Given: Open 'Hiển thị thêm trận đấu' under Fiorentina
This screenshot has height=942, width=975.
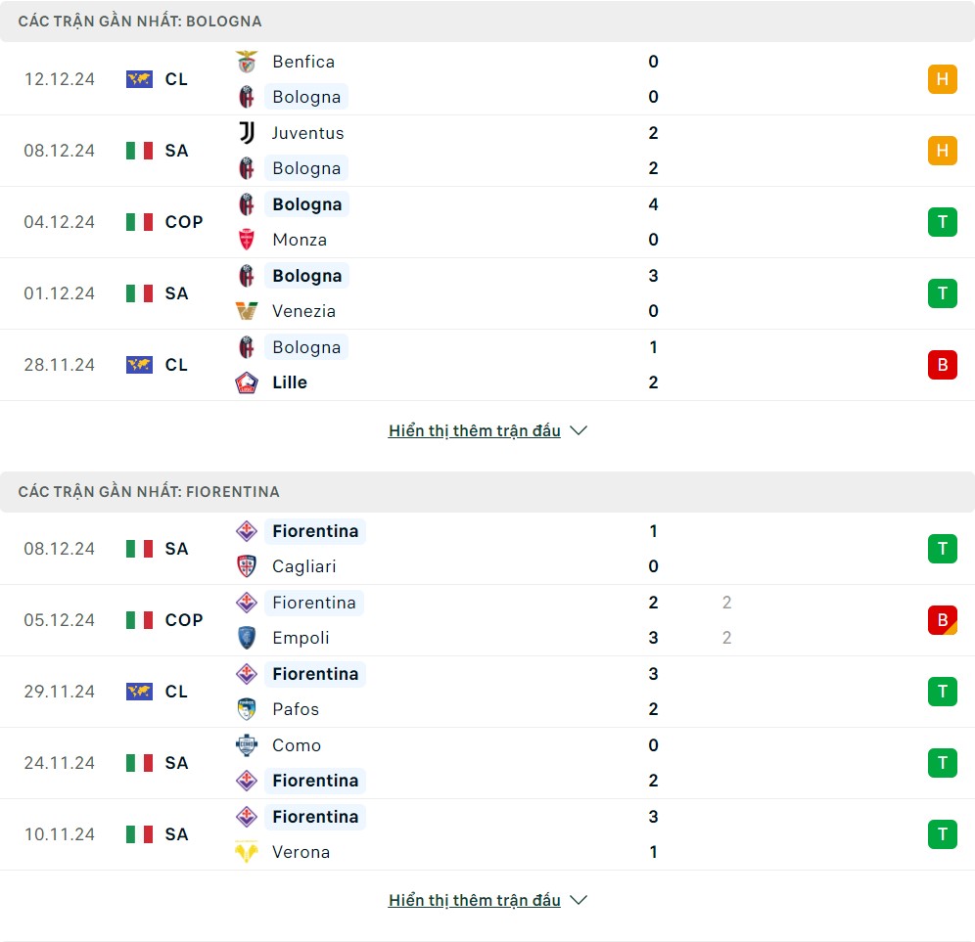Looking at the screenshot, I should (x=475, y=900).
